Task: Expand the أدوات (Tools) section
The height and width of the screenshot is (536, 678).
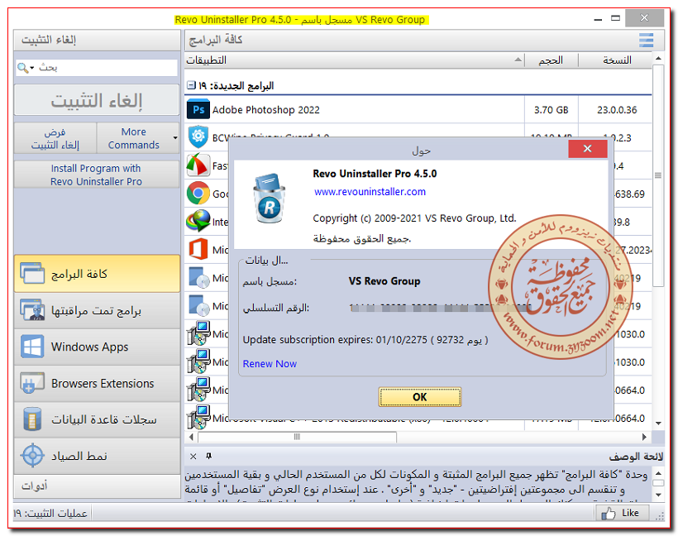Action: [x=97, y=486]
